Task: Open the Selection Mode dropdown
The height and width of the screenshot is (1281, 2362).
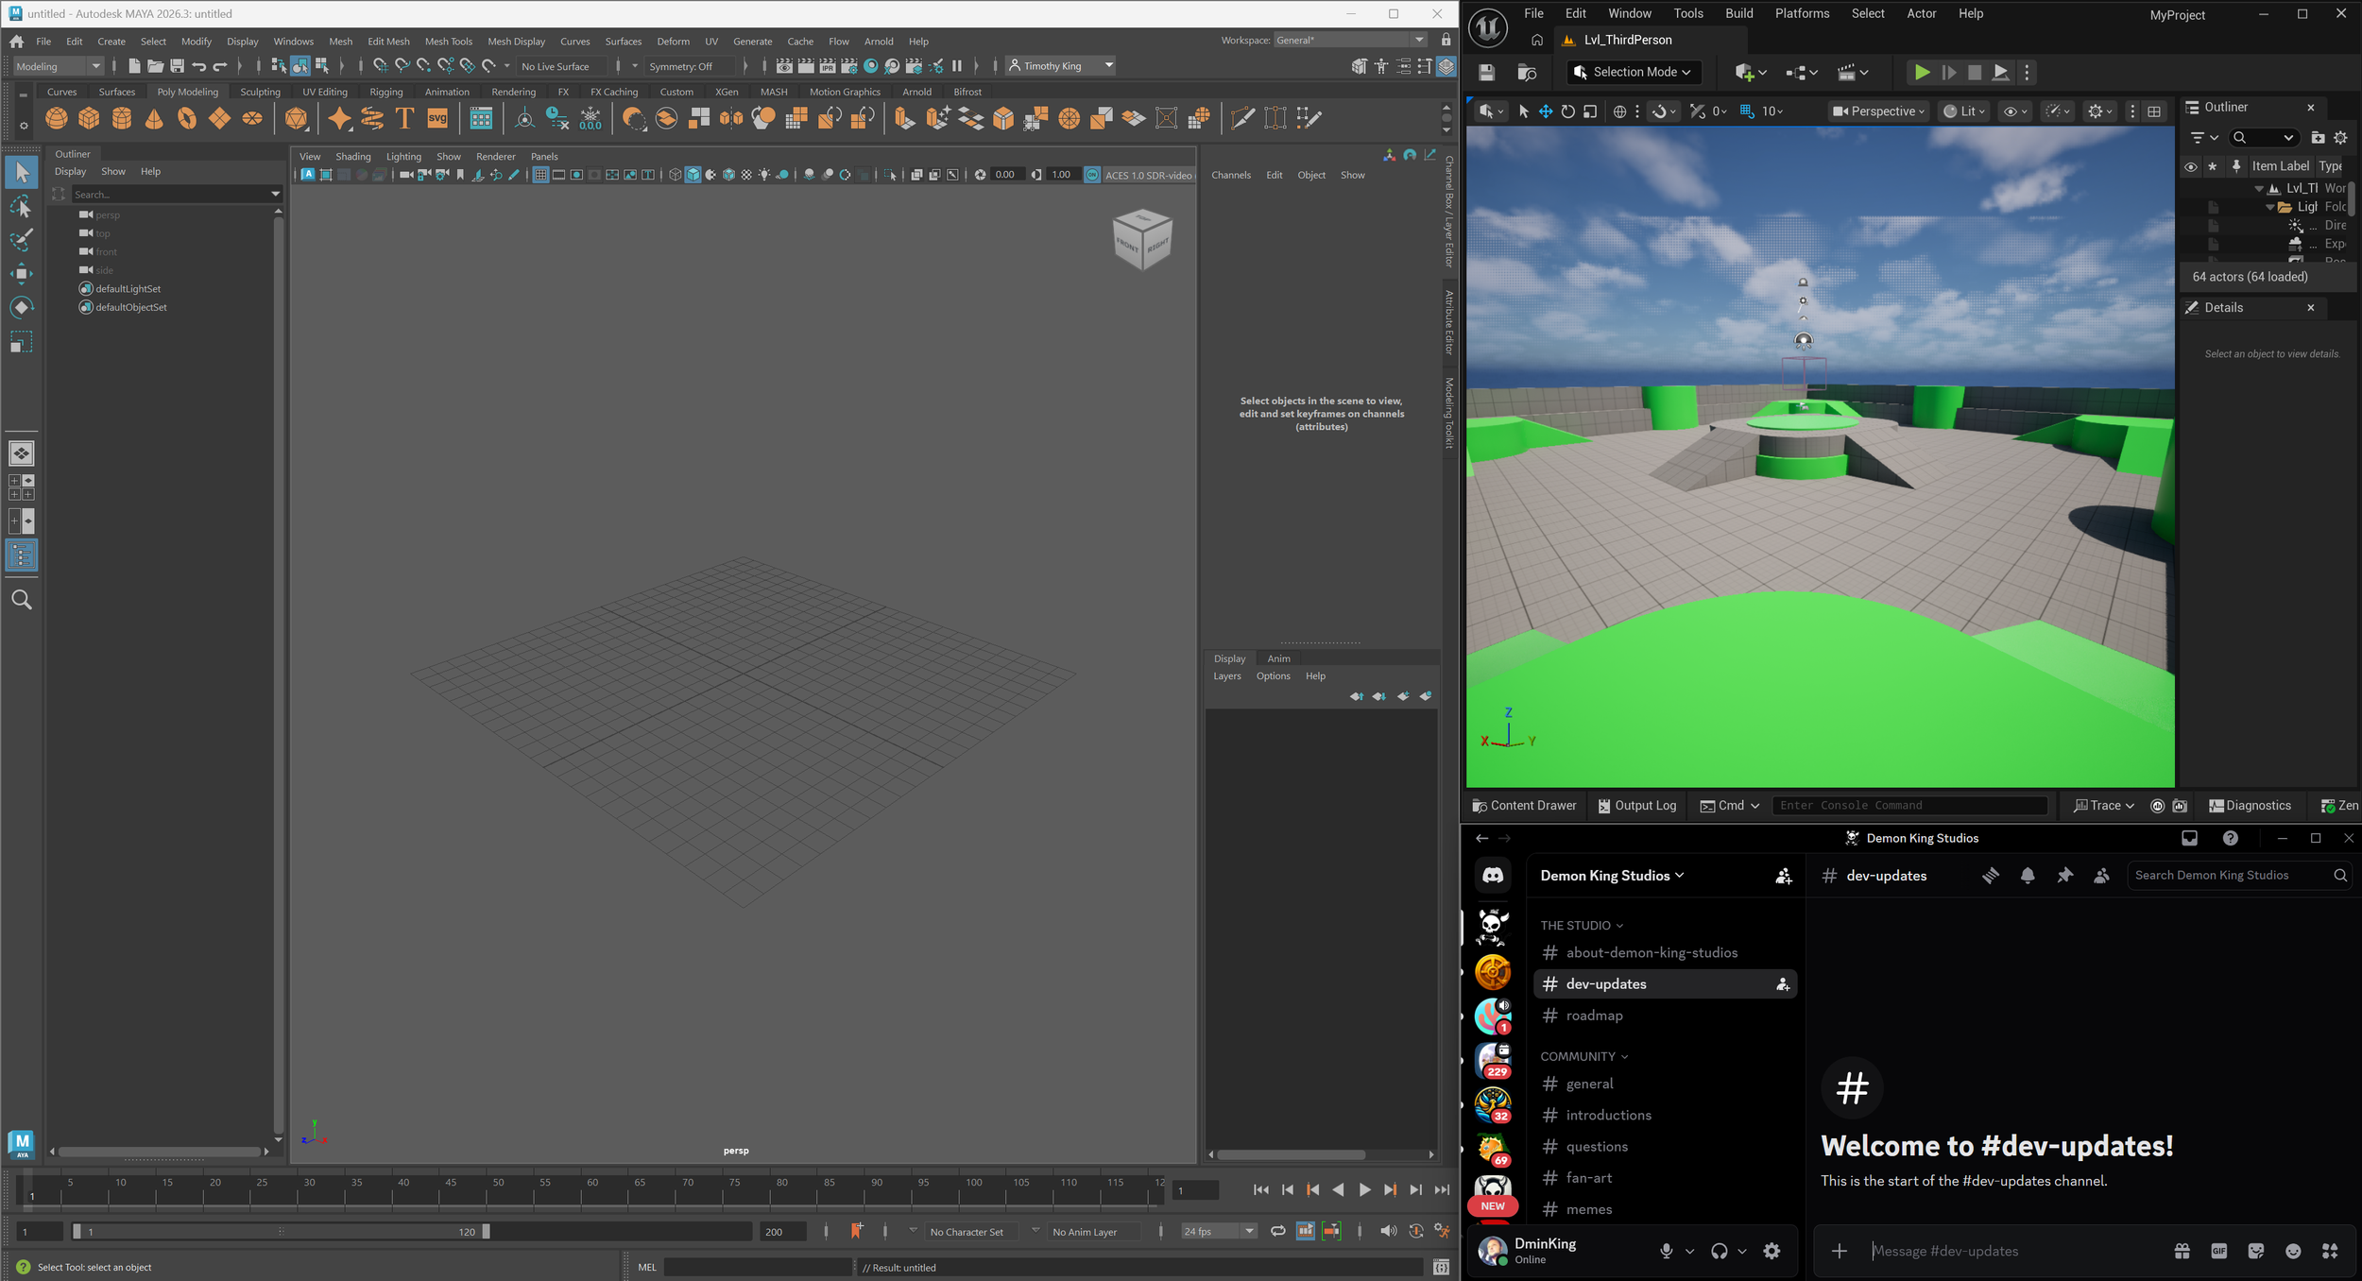Action: pos(1634,72)
